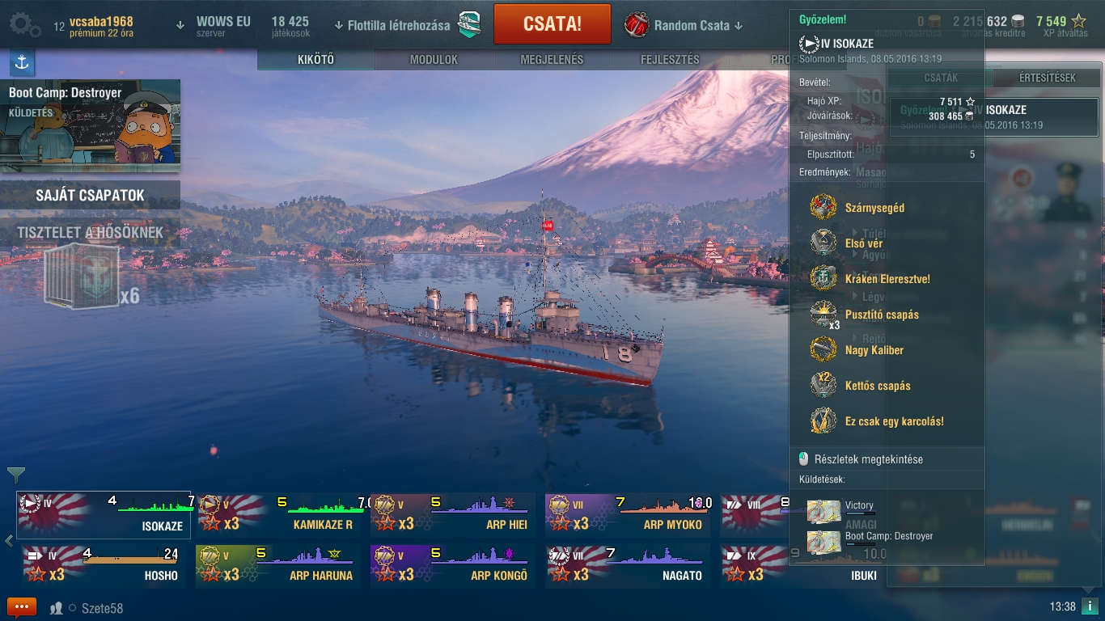Open the chat speech bubble icon
Screen dimensions: 1105x621
(x=22, y=607)
